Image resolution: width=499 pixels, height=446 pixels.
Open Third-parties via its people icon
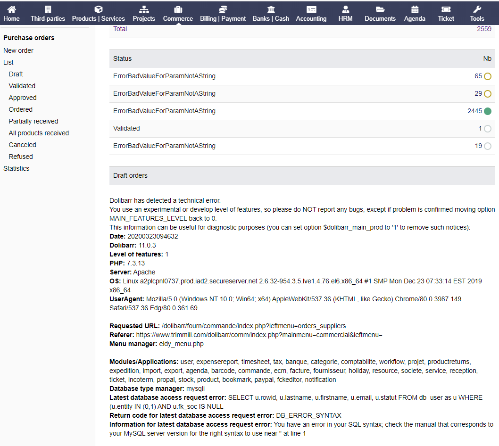click(x=48, y=9)
